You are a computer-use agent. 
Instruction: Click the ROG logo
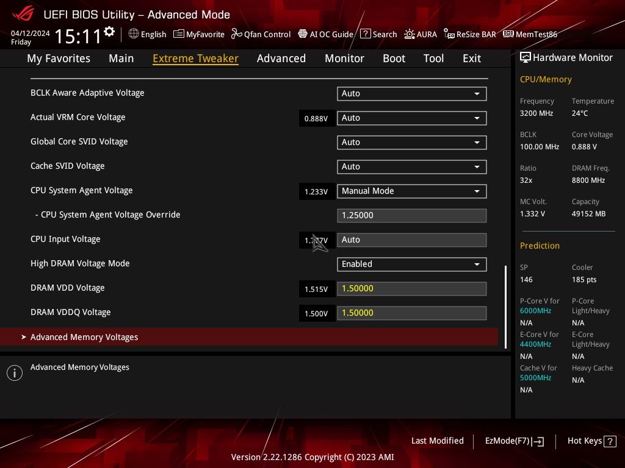pos(23,14)
